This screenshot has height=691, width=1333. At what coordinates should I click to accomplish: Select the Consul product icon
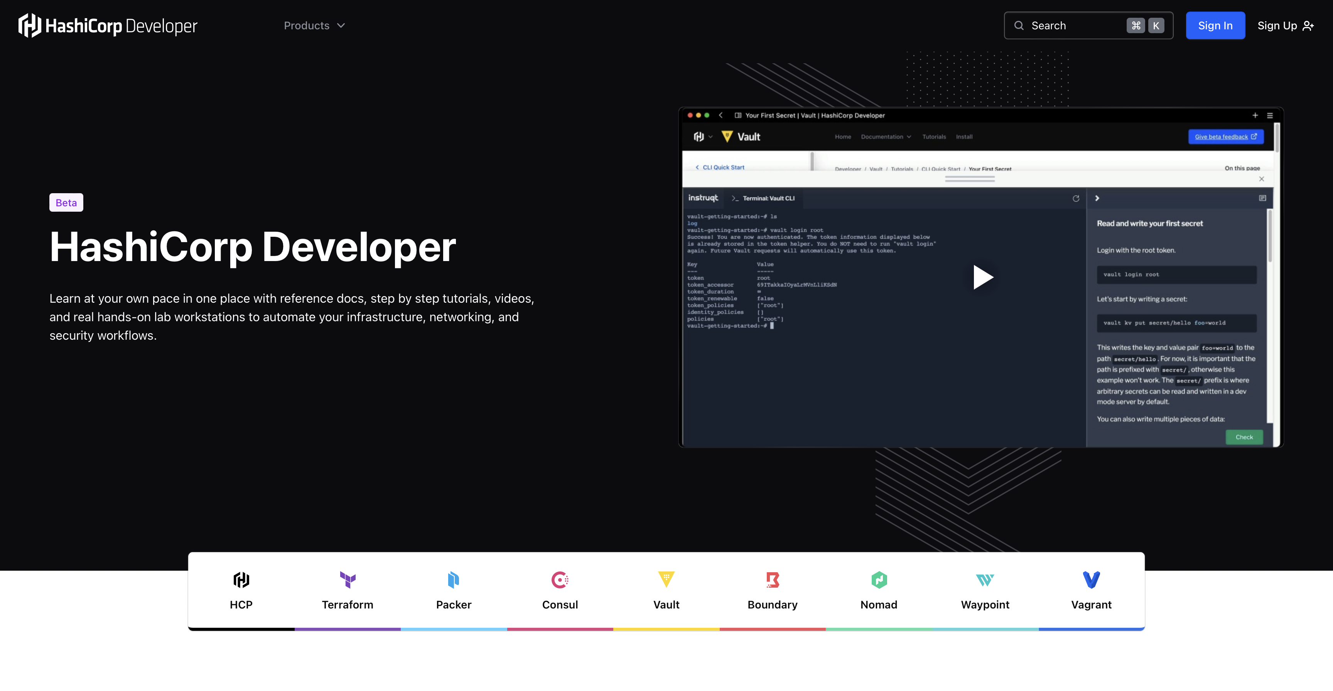pos(559,580)
